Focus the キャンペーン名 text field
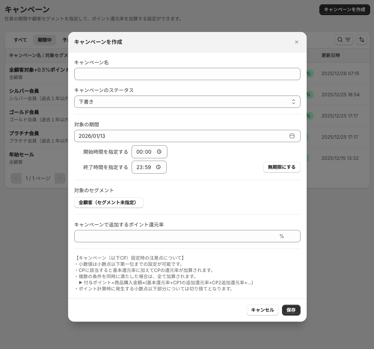Viewport: 374px width, 349px height. tap(187, 74)
